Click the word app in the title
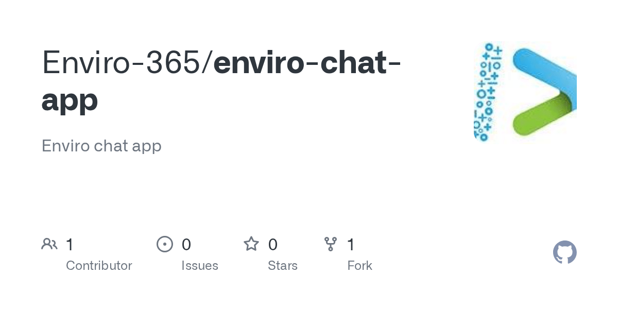The image size is (618, 309). (x=70, y=101)
